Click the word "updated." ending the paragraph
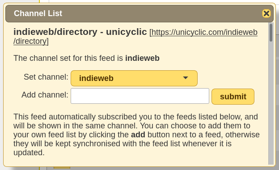This screenshot has width=279, height=170. (x=29, y=153)
